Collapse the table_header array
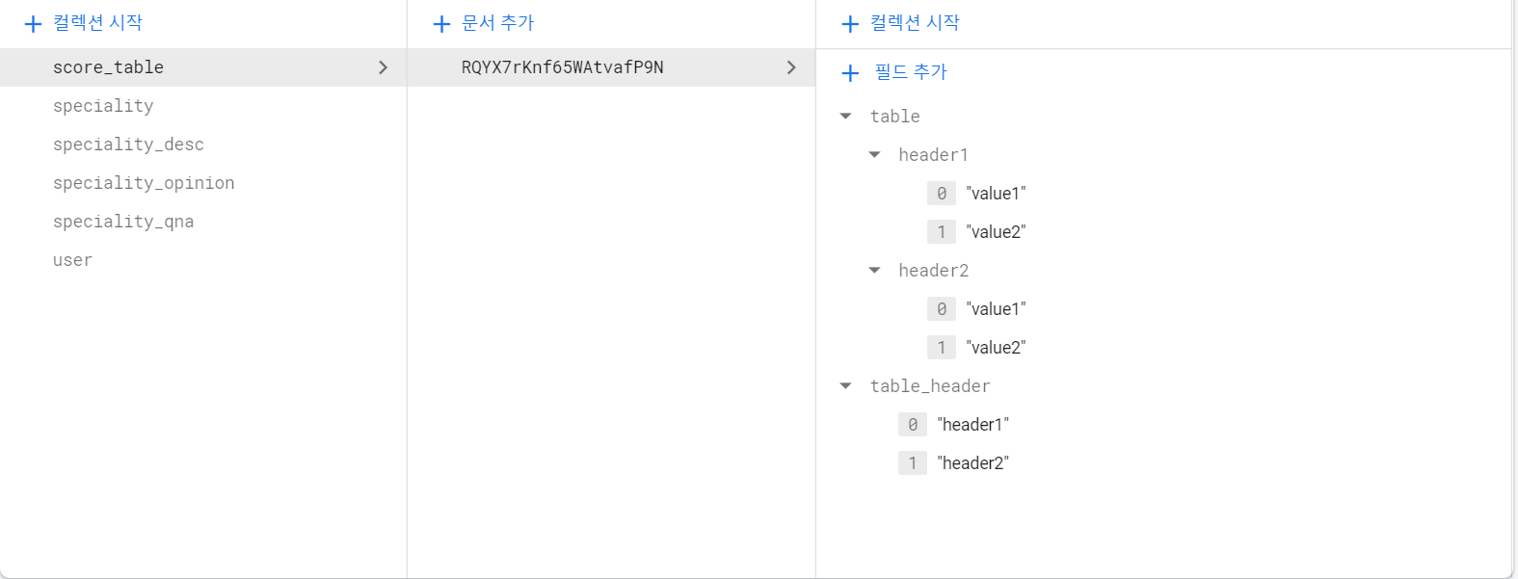Viewport: 1518px width, 579px height. [846, 386]
